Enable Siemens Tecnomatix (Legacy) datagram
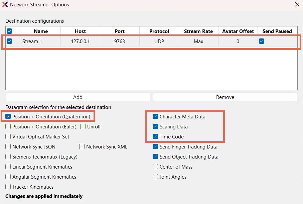 click(x=8, y=157)
